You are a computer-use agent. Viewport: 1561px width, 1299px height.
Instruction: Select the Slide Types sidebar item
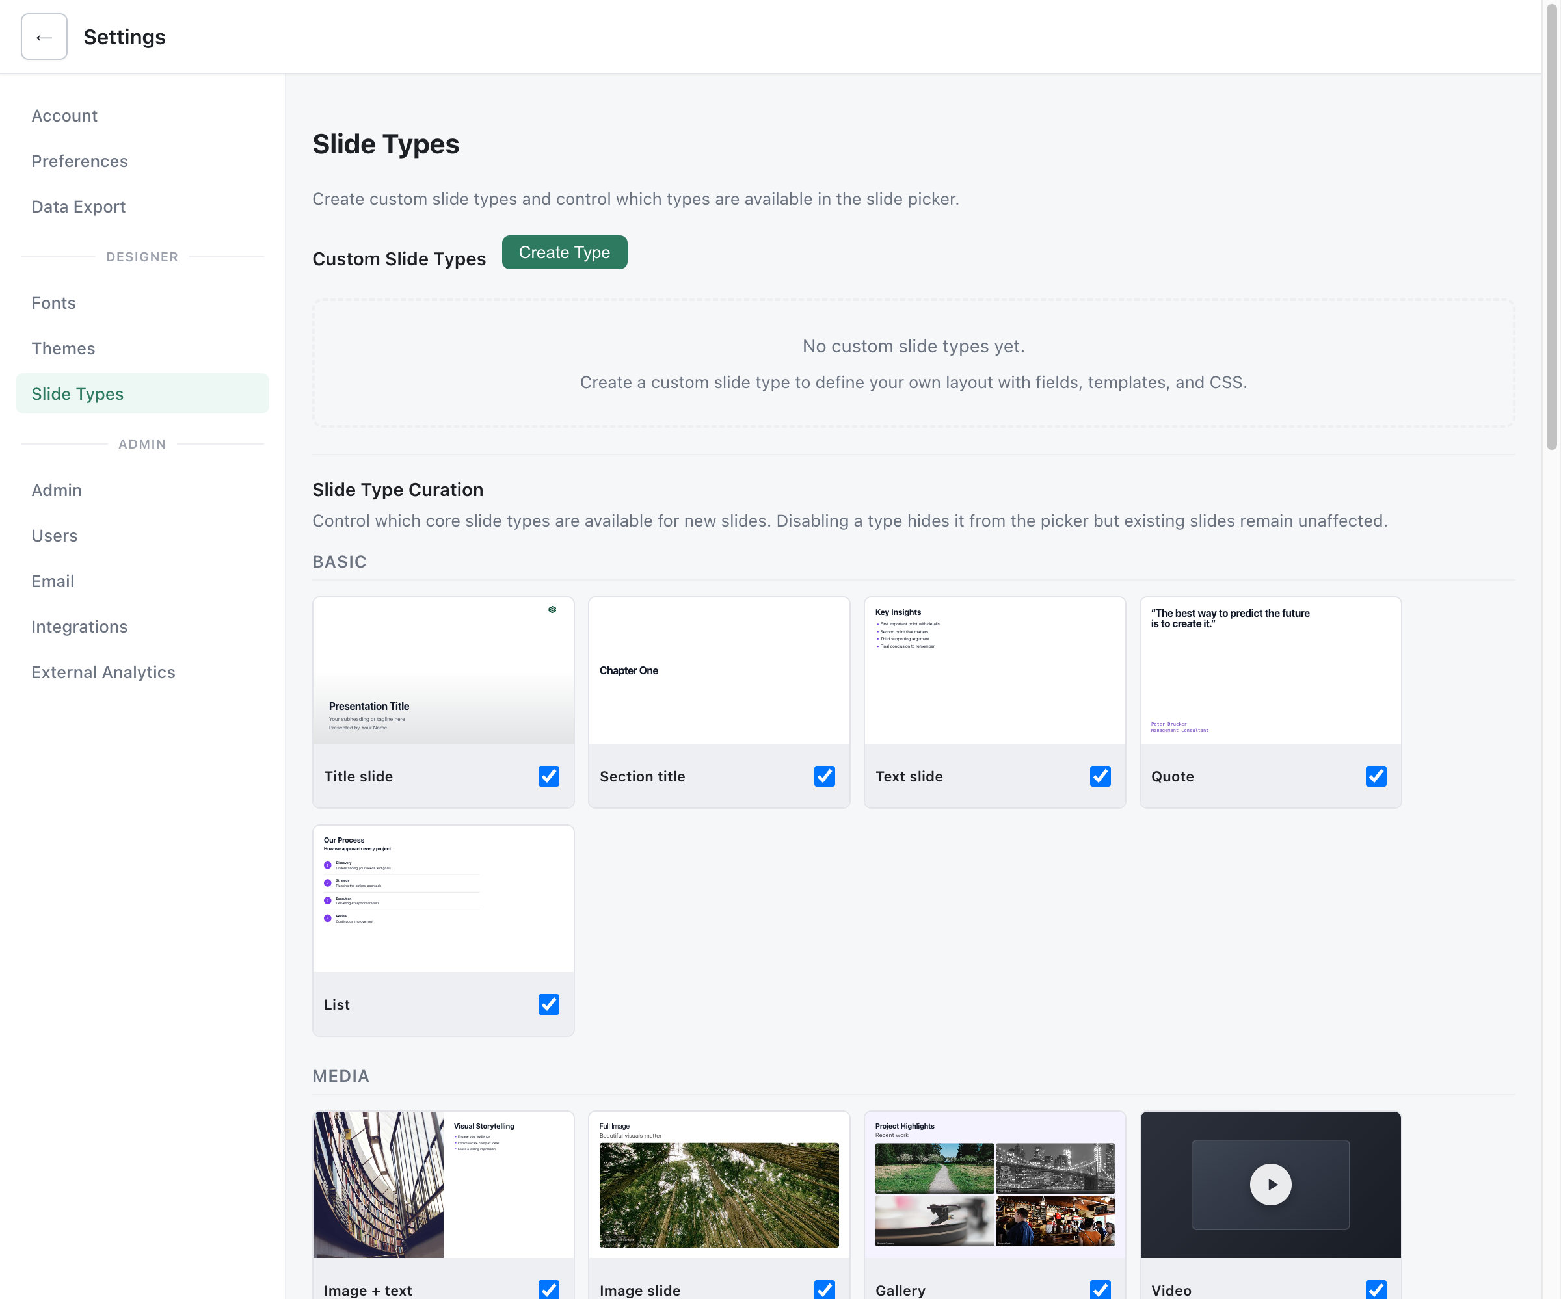(x=142, y=394)
